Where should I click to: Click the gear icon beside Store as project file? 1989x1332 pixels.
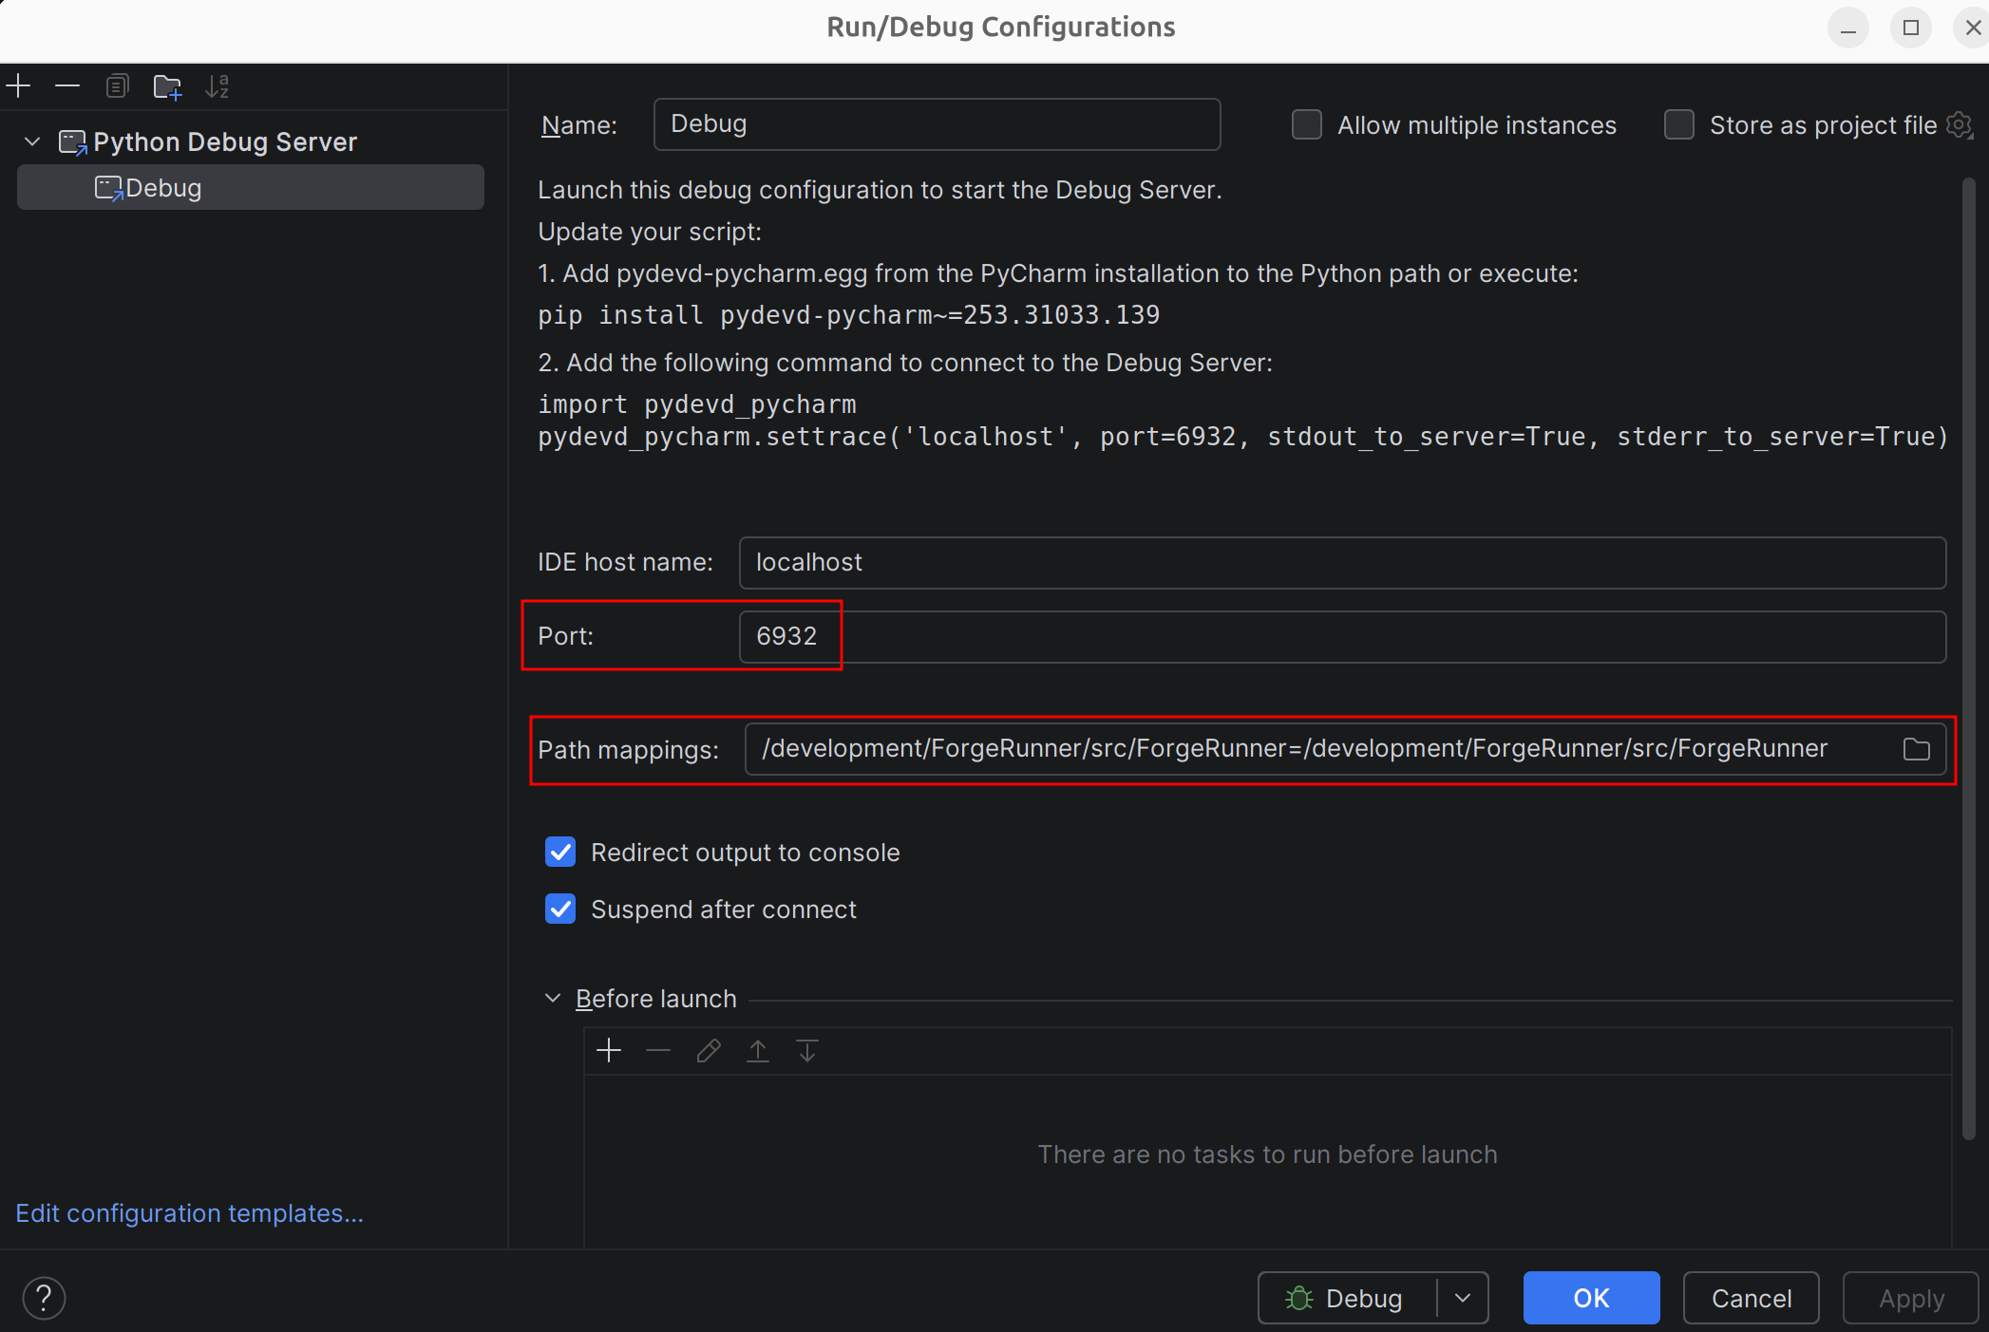click(1959, 125)
